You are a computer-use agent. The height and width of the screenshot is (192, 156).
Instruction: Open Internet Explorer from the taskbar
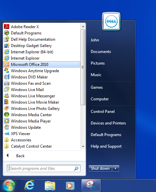click(x=29, y=185)
